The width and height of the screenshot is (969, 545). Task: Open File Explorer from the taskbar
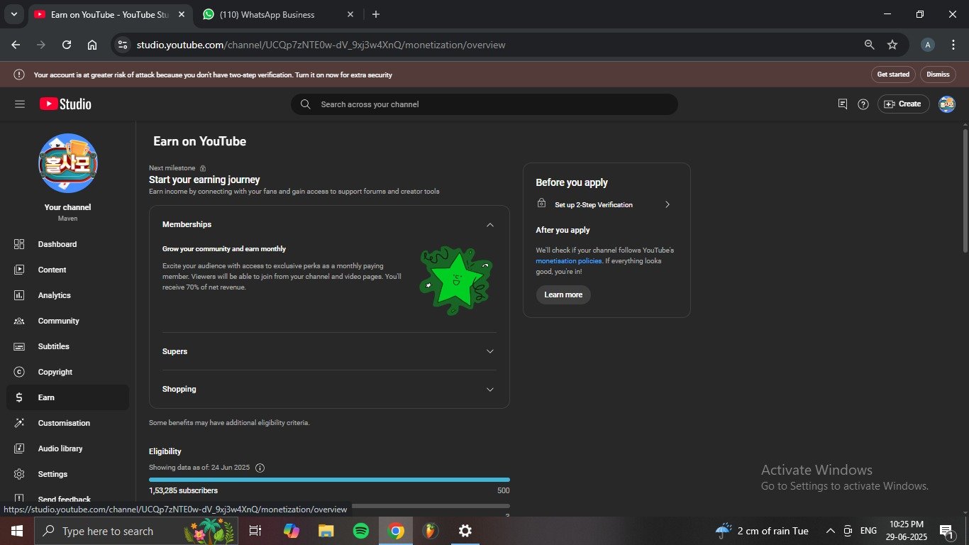326,531
